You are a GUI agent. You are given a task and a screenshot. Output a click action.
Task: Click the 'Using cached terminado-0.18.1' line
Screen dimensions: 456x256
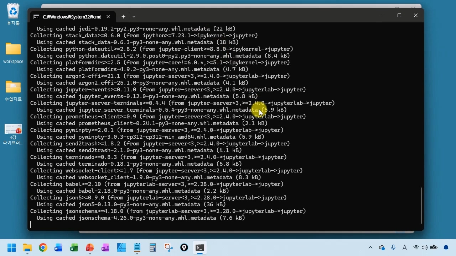[x=139, y=164]
